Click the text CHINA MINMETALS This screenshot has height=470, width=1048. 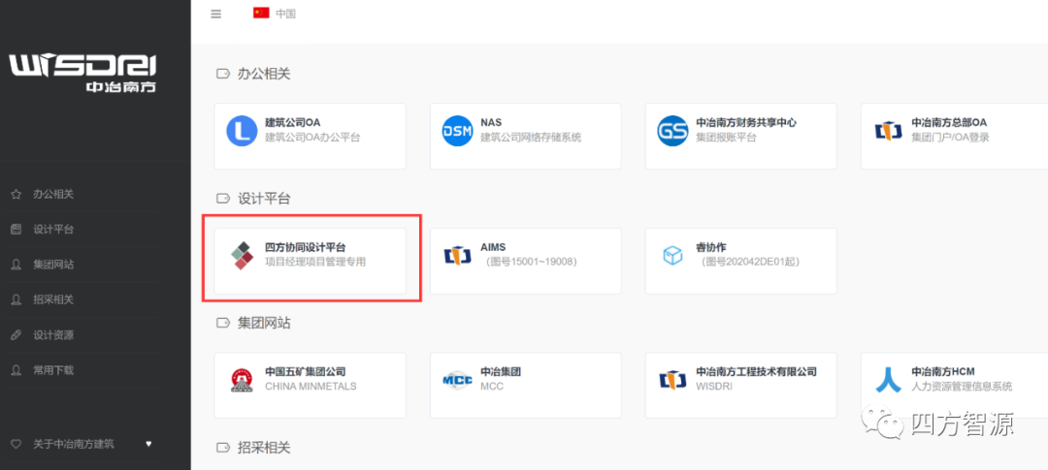(x=311, y=387)
